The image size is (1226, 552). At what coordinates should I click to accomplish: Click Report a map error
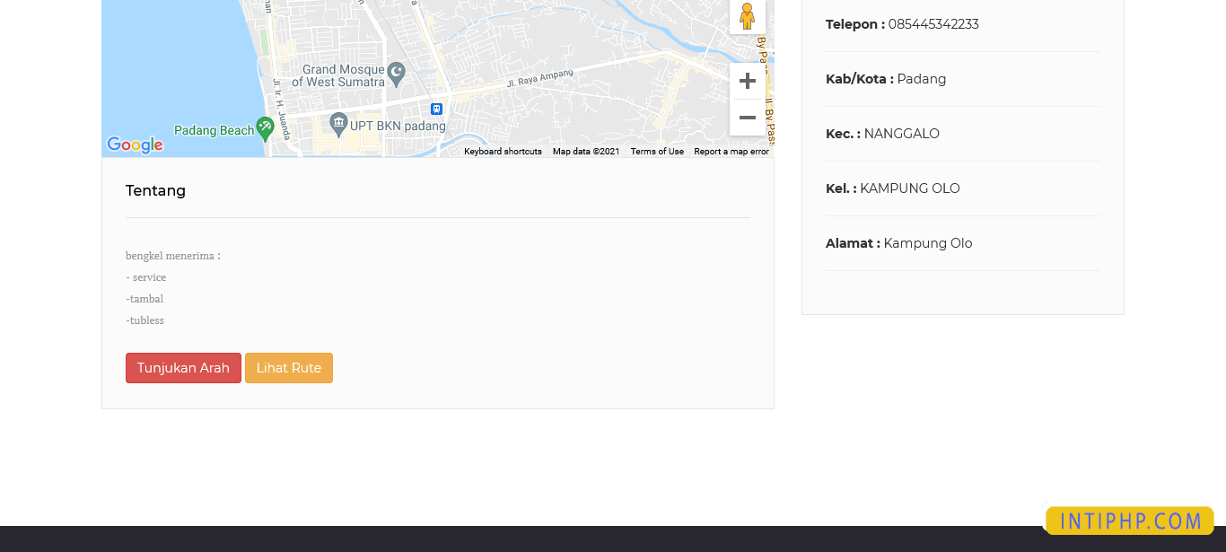[x=731, y=151]
